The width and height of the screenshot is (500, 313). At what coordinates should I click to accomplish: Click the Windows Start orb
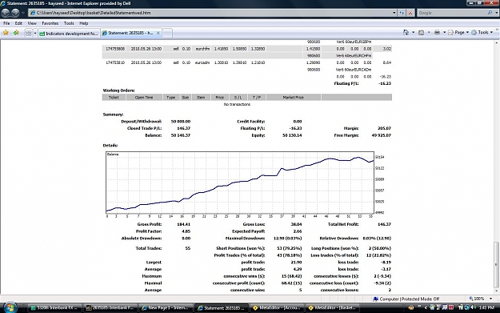10,307
